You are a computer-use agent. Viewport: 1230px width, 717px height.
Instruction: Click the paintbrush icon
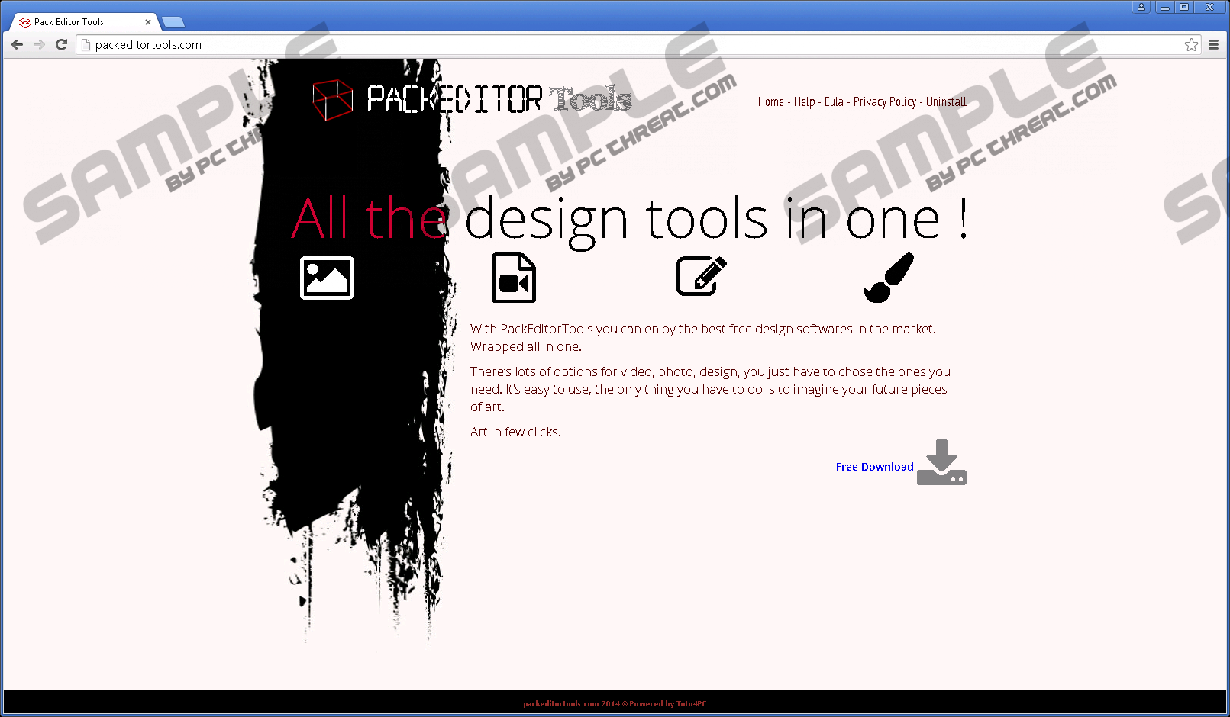pos(889,278)
